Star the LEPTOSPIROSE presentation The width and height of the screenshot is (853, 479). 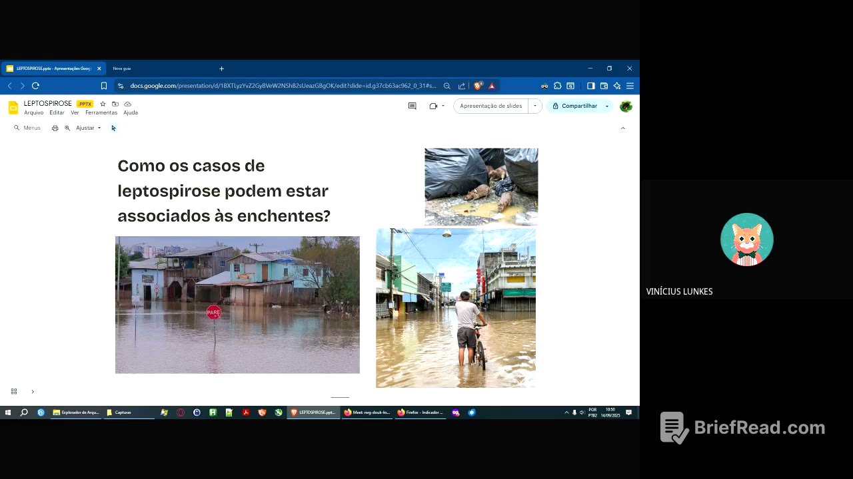point(103,104)
